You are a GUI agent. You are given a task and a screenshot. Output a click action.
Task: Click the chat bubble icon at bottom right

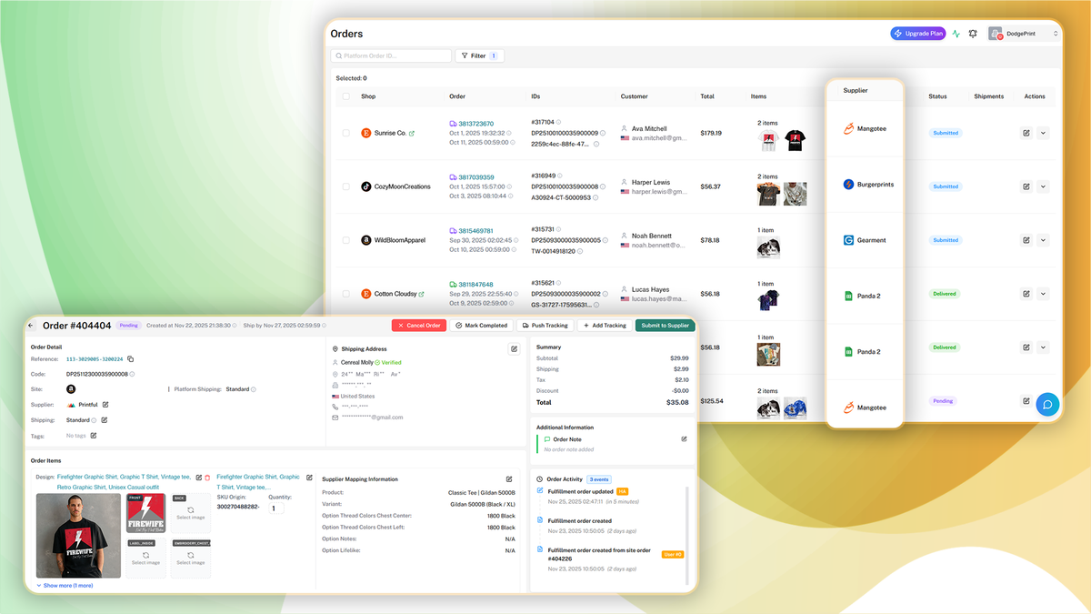(1047, 404)
